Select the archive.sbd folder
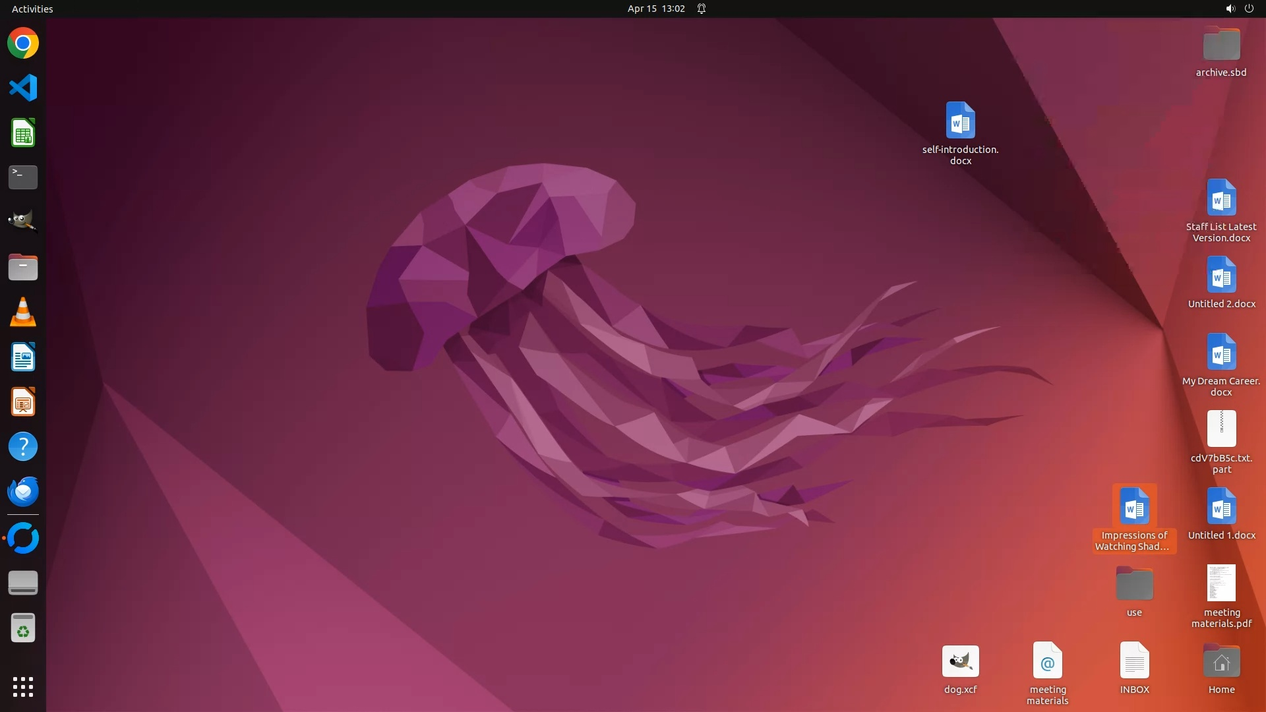This screenshot has height=712, width=1266. tap(1221, 45)
